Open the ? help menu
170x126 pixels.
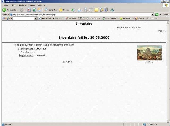coord(44,5)
